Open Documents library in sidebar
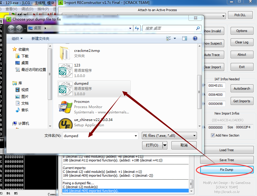The width and height of the screenshot is (257, 196). click(x=22, y=103)
